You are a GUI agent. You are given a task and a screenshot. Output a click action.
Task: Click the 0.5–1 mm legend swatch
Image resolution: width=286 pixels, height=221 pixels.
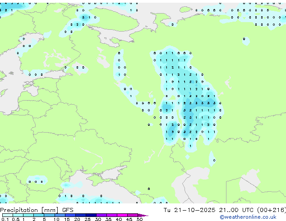coord(18,215)
